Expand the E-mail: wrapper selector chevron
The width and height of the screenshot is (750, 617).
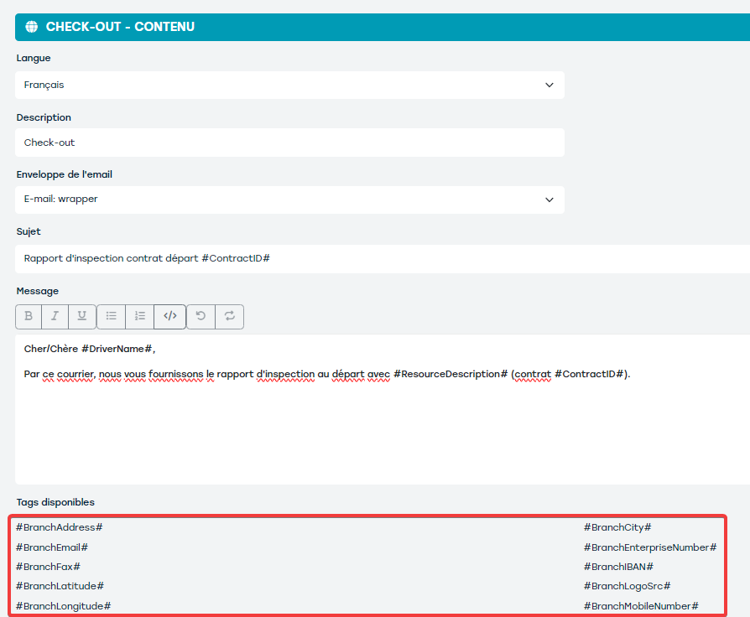pos(549,200)
